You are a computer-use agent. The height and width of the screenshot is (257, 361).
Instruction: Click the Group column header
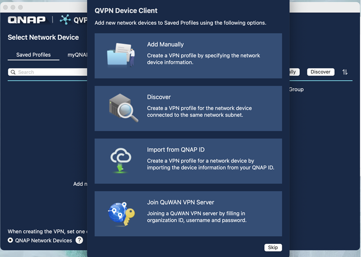tap(296, 89)
